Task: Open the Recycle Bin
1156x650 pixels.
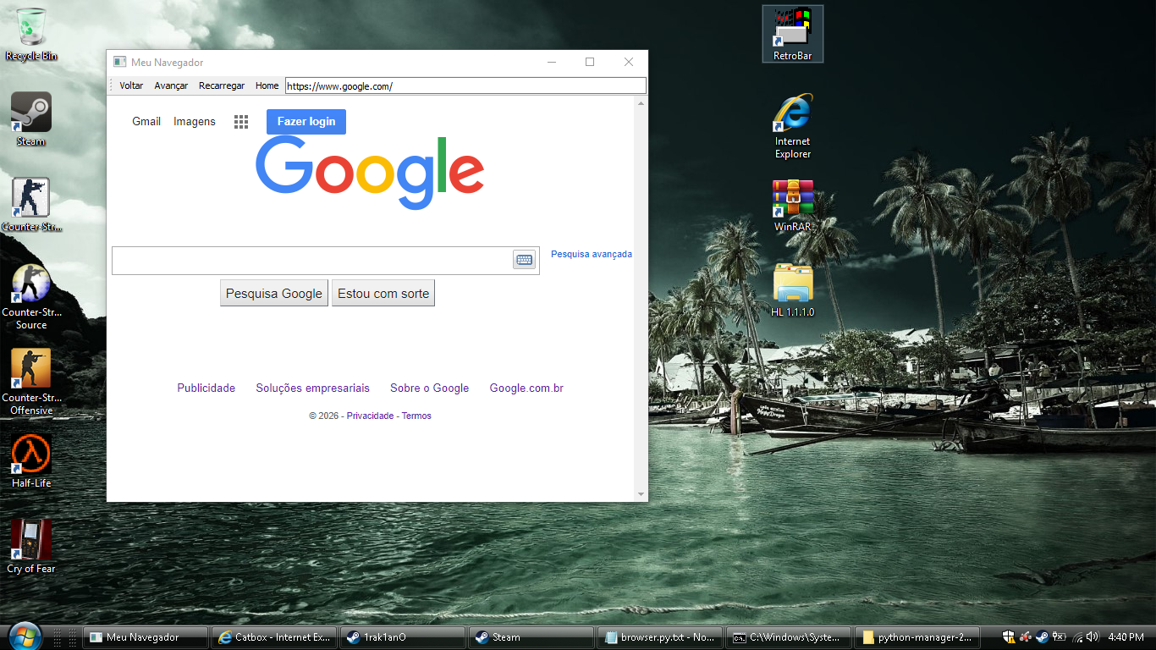Action: point(31,27)
